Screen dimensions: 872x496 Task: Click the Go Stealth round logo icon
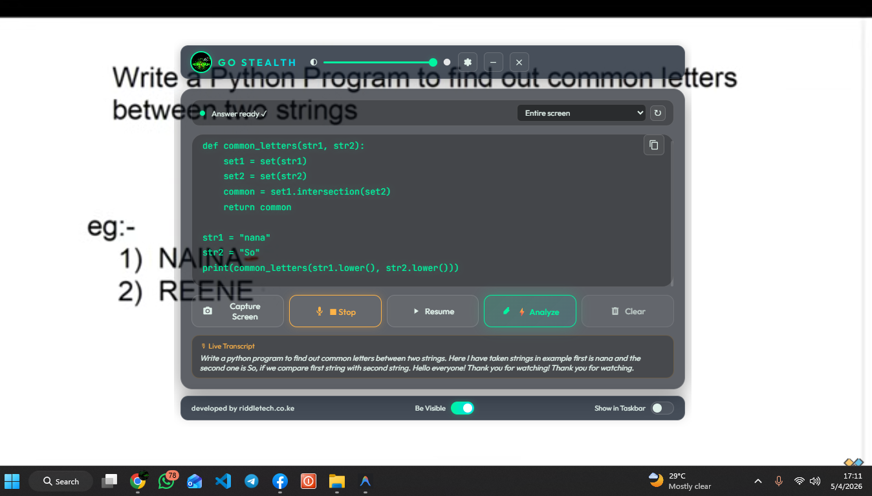[201, 62]
